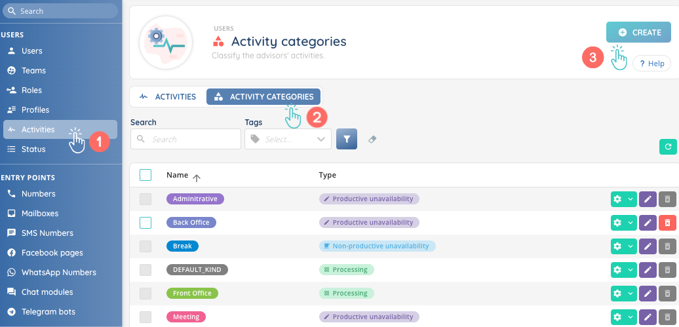Open gear actions dropdown for DEFAULT_KIND
The height and width of the screenshot is (327, 679).
click(x=623, y=270)
